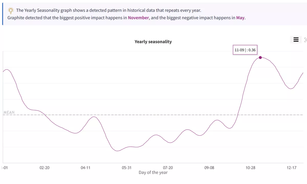Click the 04-11 x-axis label
Image resolution: width=307 pixels, height=184 pixels.
click(x=85, y=168)
